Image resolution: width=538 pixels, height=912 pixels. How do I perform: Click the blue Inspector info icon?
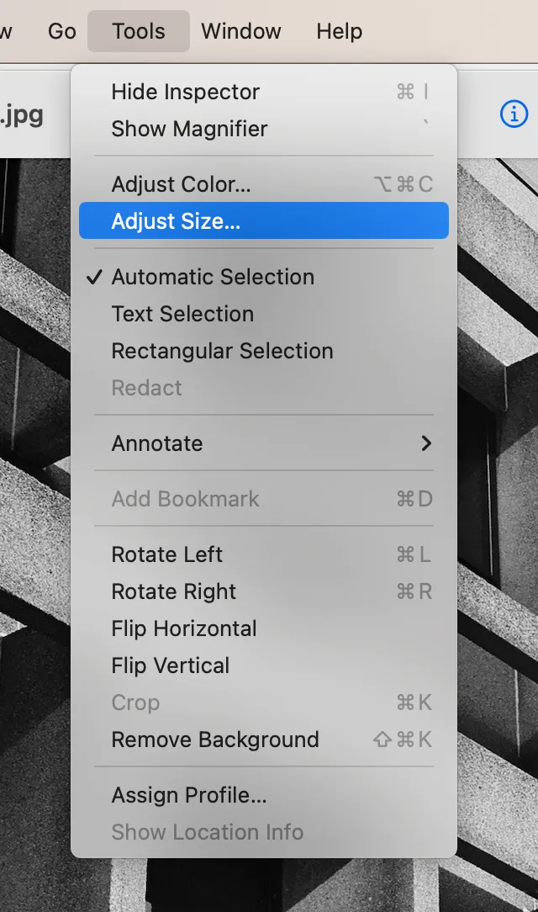coord(514,114)
